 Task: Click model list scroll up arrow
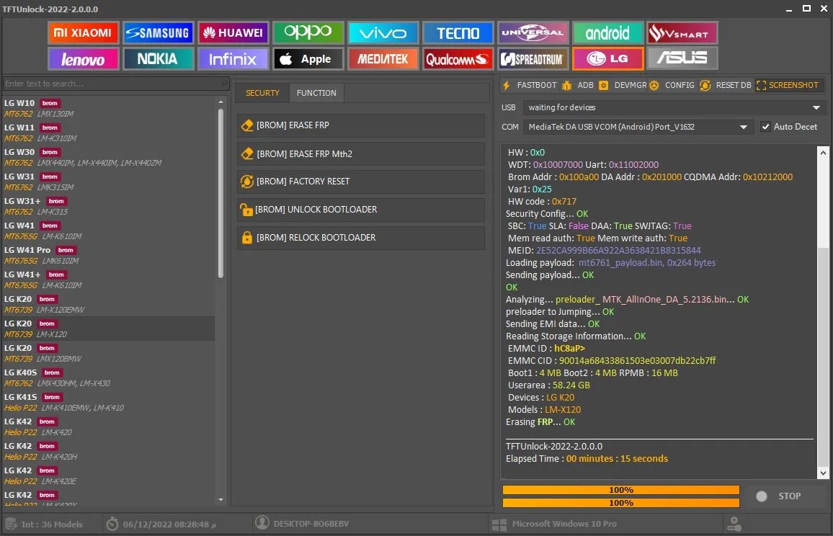coord(220,102)
